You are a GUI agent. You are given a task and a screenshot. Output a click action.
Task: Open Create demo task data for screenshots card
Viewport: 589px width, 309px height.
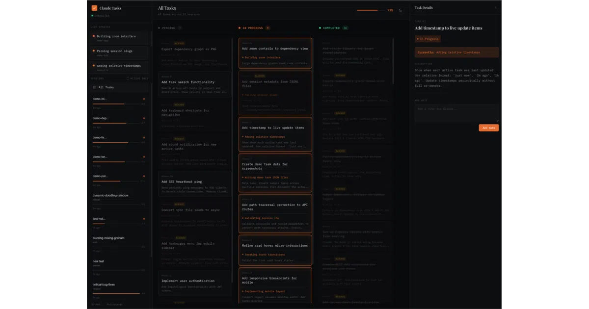275,172
